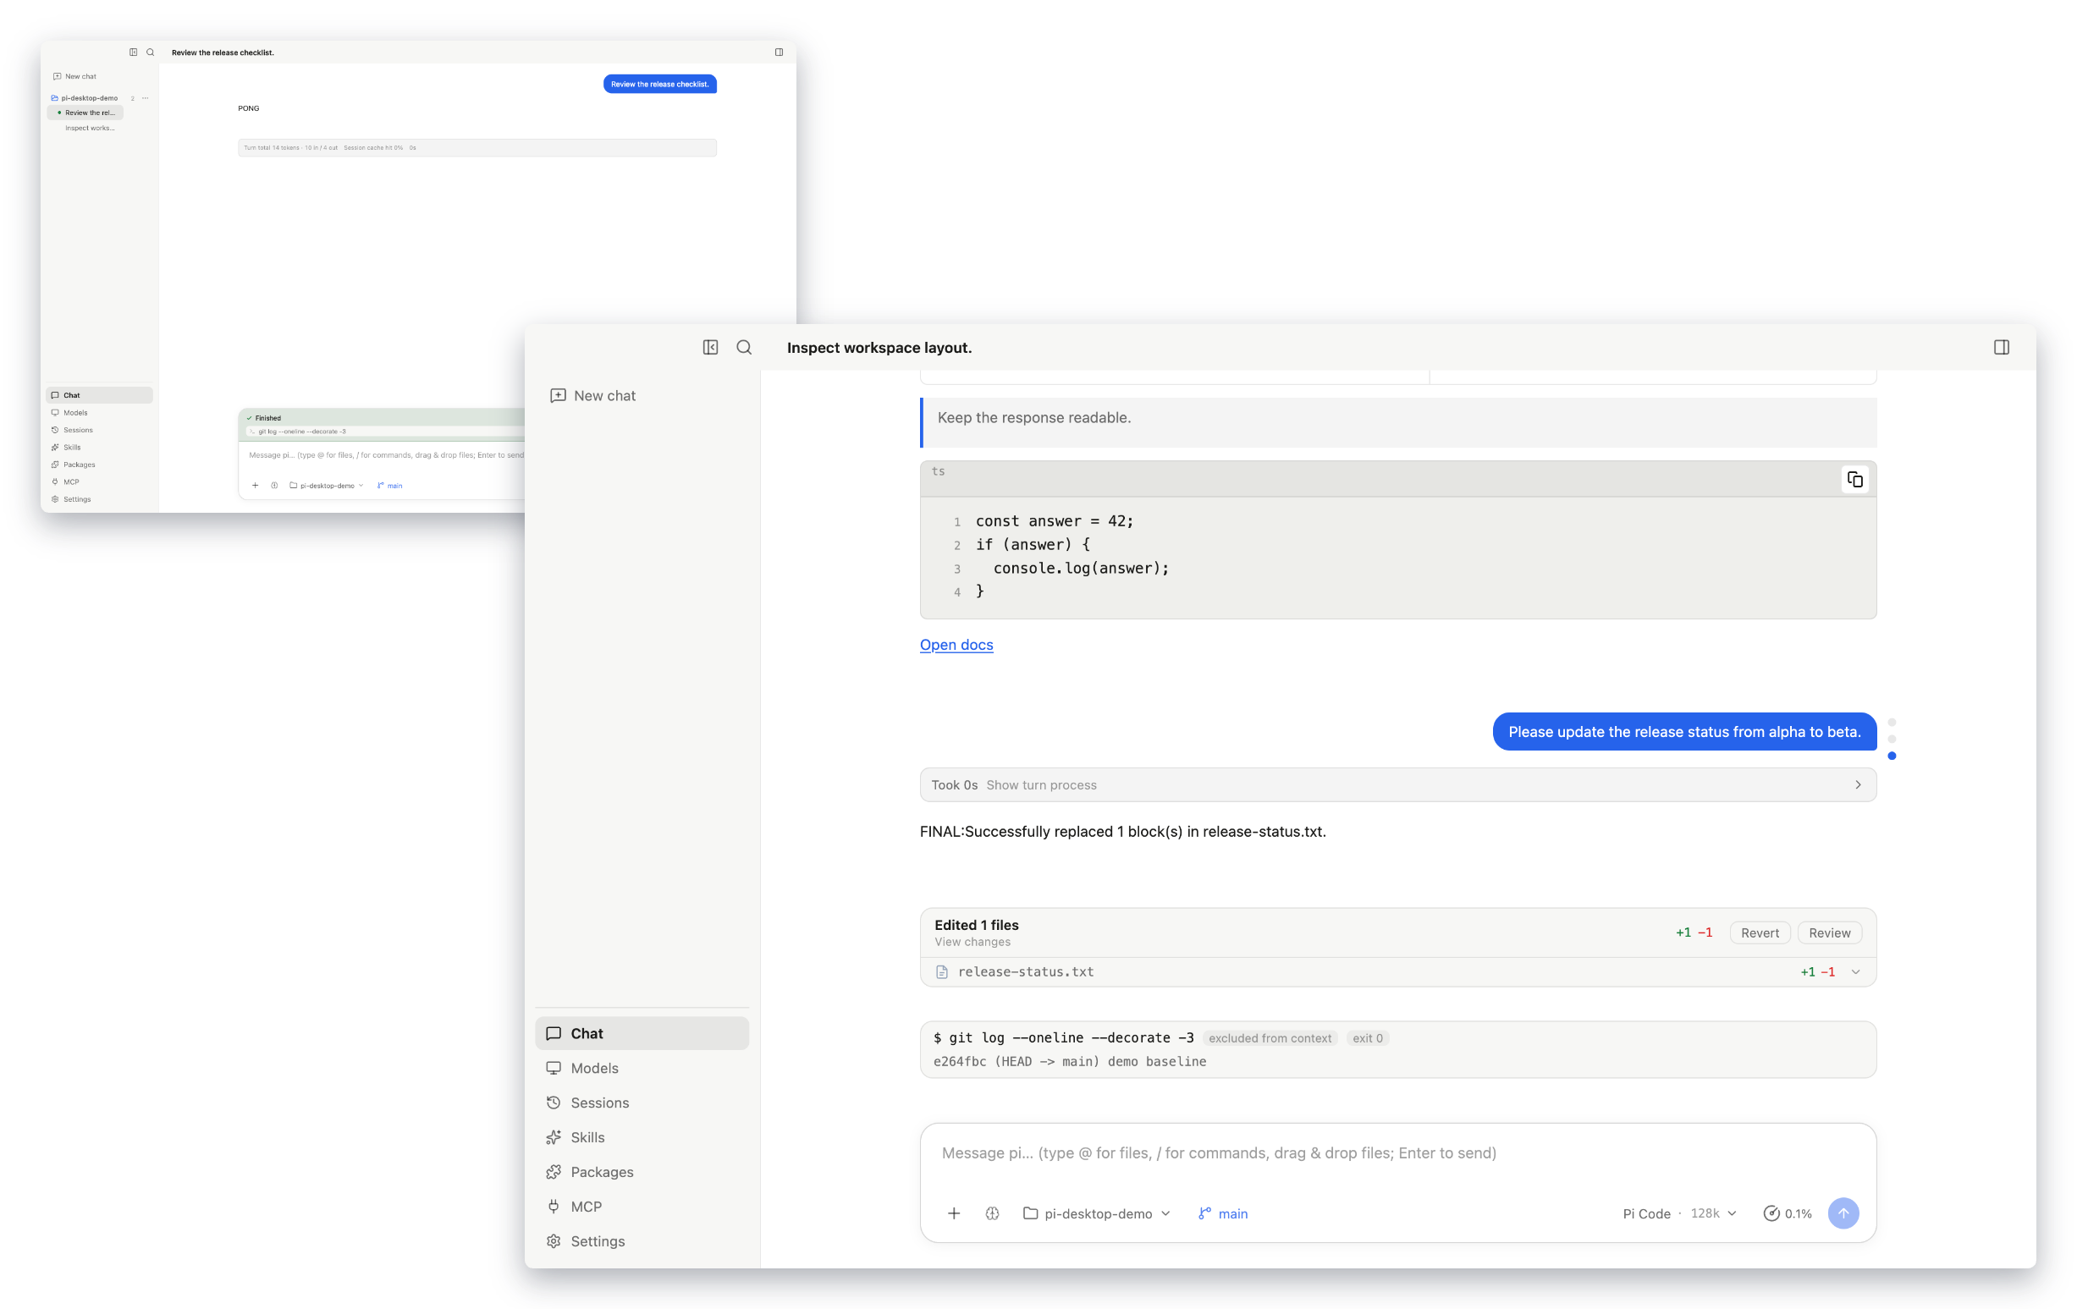Open the pi-desktop-demo more options ellipsis
The height and width of the screenshot is (1309, 2077).
pos(145,98)
